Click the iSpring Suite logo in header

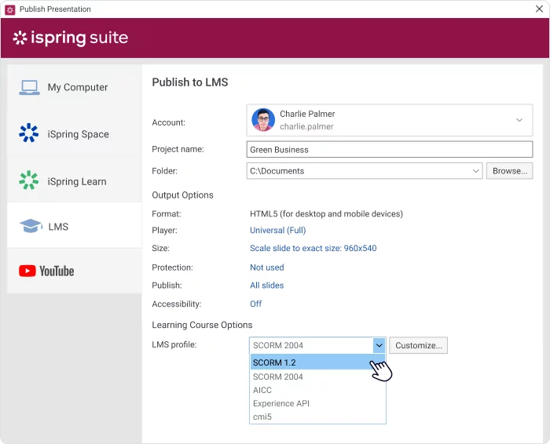coord(71,38)
